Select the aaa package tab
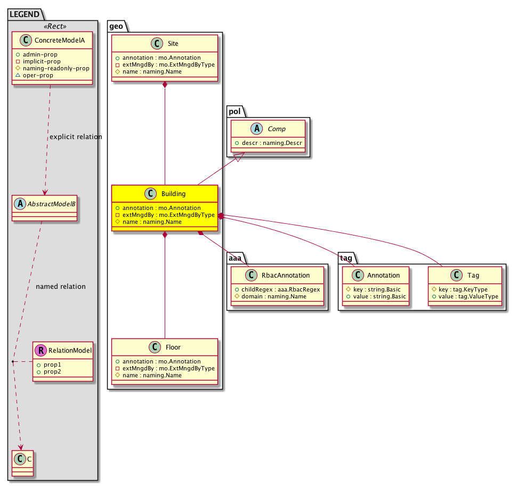This screenshot has height=486, width=517. tap(235, 257)
